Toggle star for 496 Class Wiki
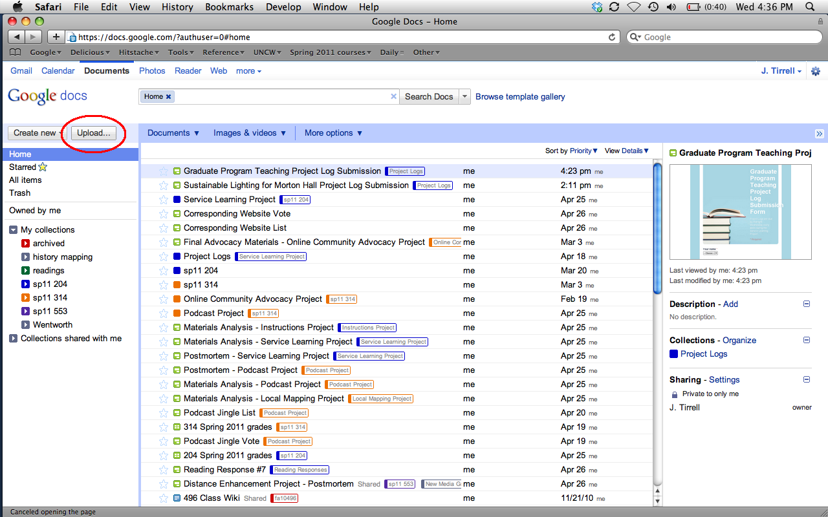This screenshot has height=517, width=828. (164, 498)
